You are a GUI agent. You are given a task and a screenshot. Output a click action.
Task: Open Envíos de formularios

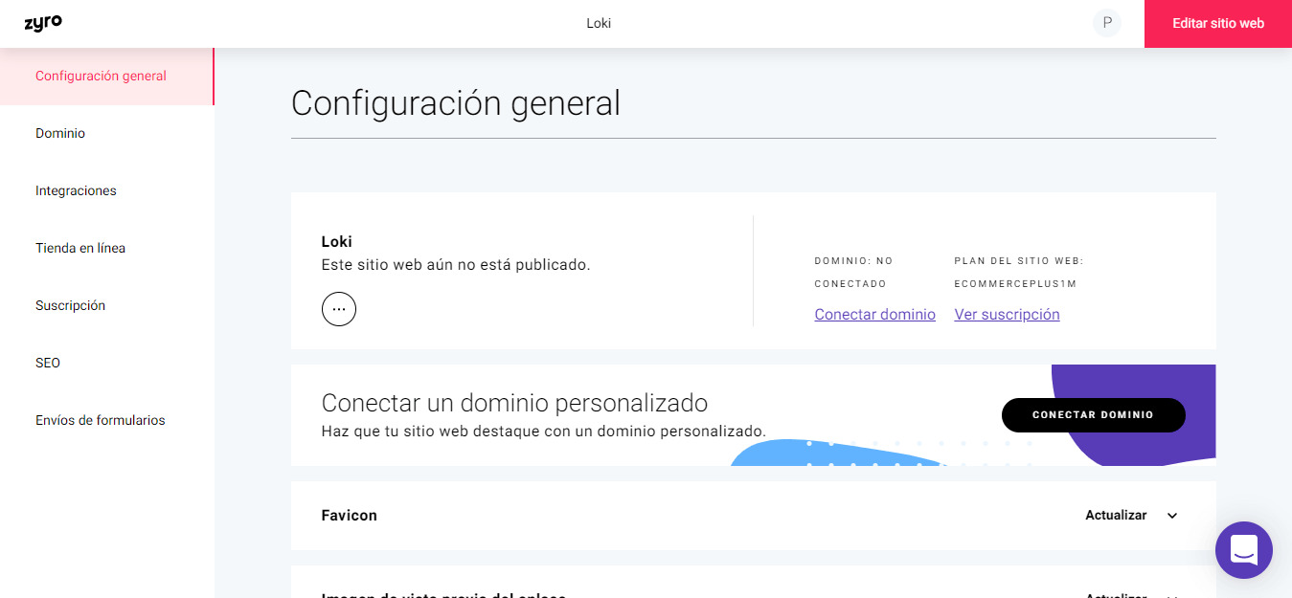click(x=100, y=419)
